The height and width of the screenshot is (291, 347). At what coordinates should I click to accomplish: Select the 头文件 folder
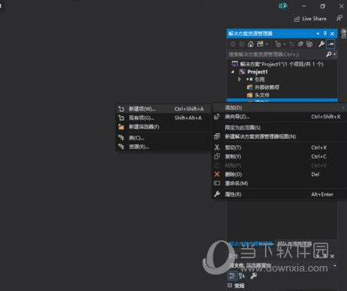258,95
